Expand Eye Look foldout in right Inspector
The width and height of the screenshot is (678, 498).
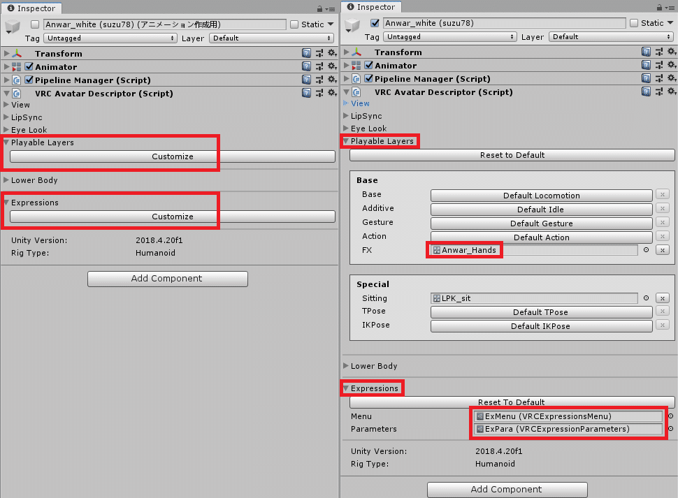click(346, 129)
